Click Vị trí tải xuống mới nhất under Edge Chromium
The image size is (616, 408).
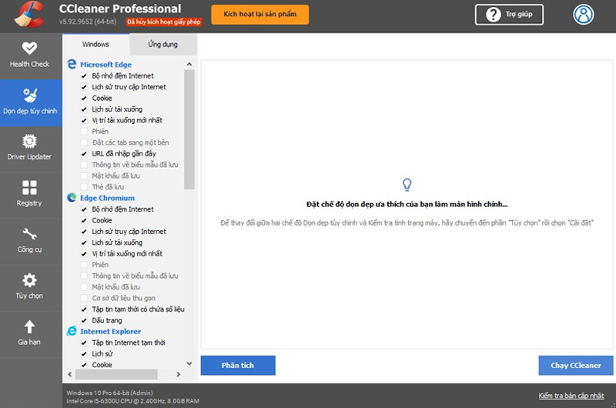[x=127, y=254]
